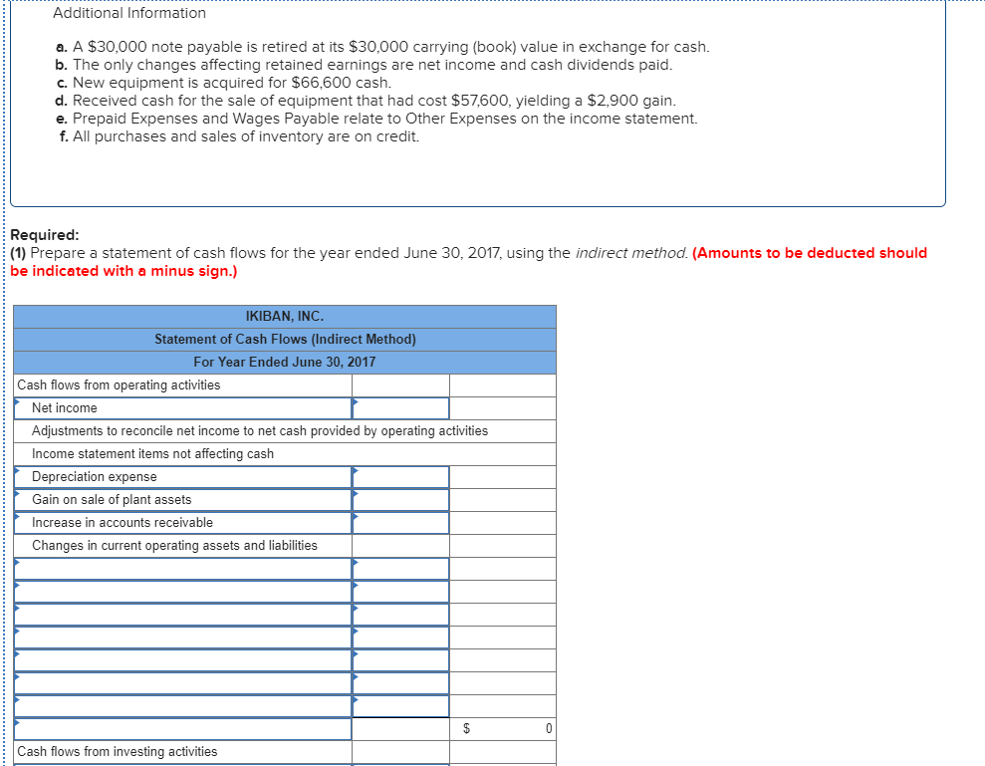Click item e about Prepaid Expenses and Wages Payable
This screenshot has height=766, width=985.
pos(376,119)
